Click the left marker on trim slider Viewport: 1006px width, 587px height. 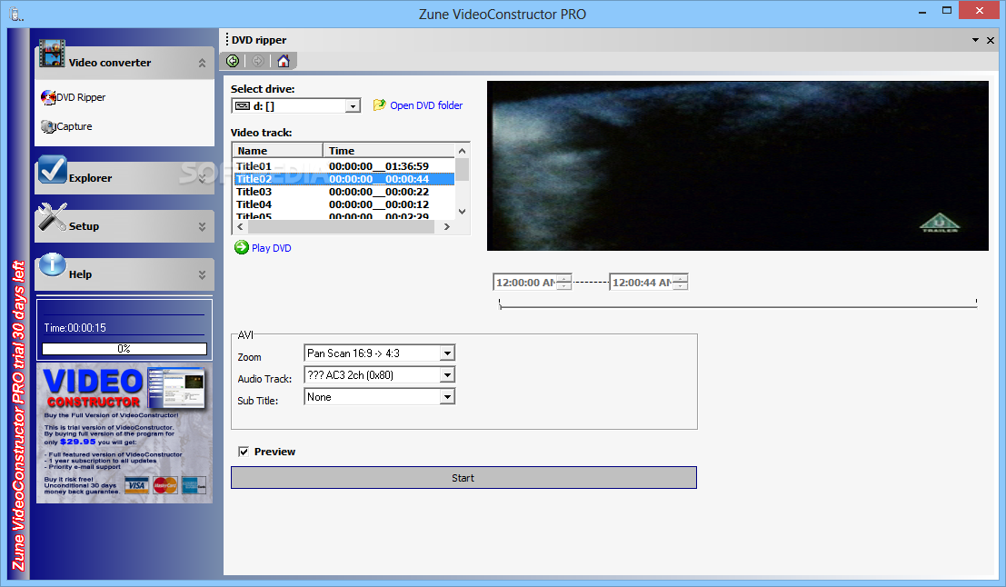click(x=500, y=304)
